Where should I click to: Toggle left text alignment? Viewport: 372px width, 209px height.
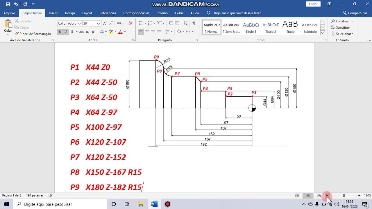click(x=141, y=32)
